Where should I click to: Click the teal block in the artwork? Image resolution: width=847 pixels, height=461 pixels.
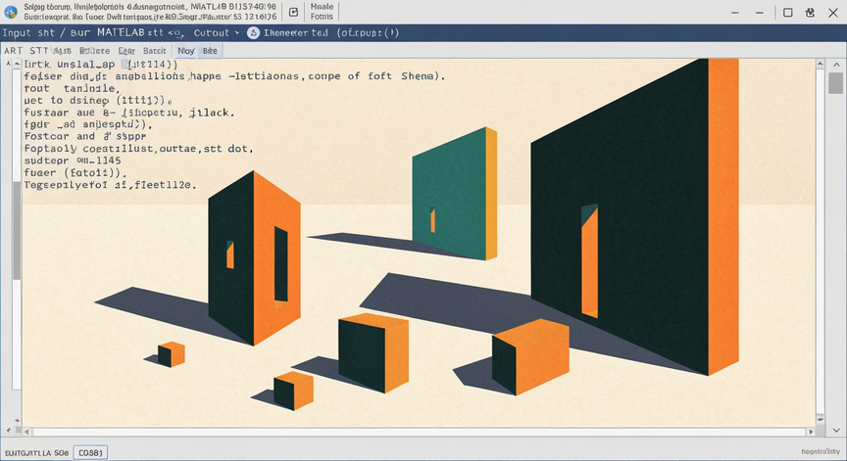454,193
